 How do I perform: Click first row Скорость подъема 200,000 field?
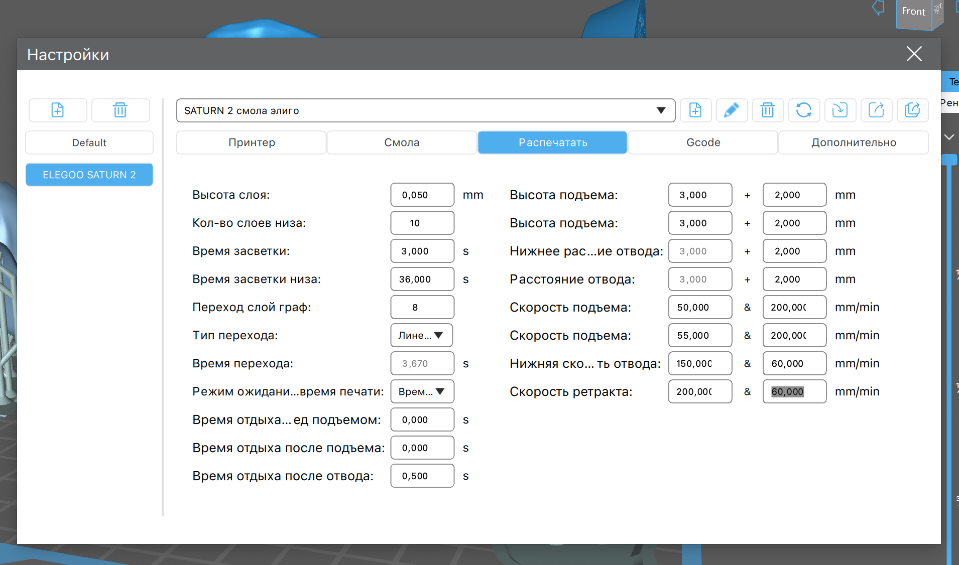click(794, 307)
